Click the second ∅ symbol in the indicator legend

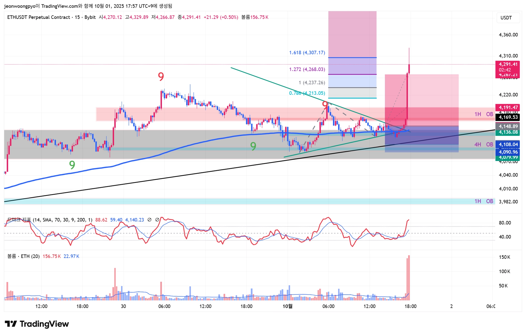(x=157, y=220)
